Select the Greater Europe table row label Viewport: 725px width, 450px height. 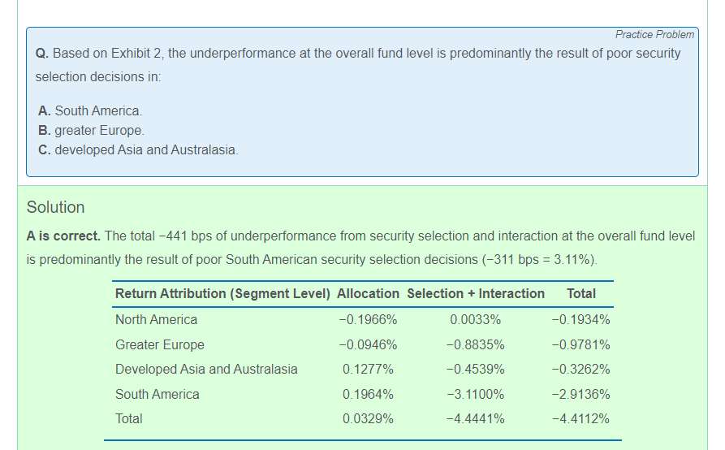[160, 344]
